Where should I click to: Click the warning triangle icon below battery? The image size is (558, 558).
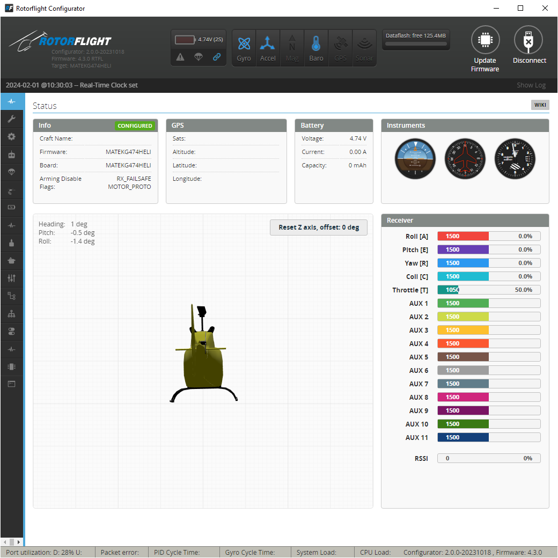180,57
